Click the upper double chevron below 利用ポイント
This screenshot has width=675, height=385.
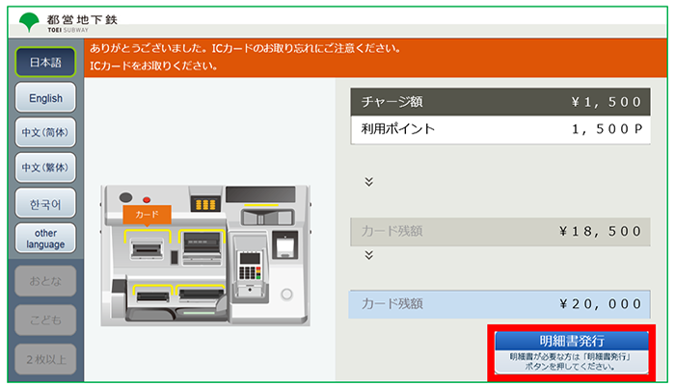point(367,180)
